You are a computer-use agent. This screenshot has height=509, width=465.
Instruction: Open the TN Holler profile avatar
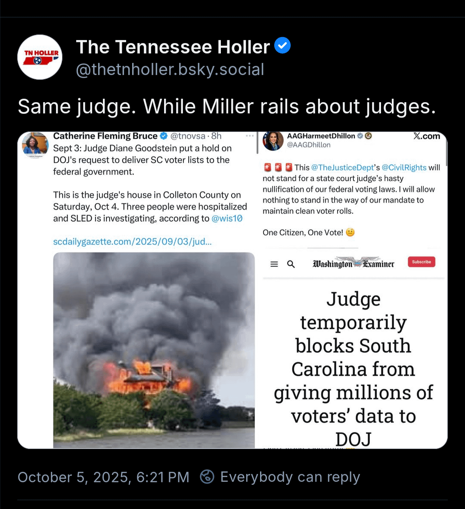(x=40, y=57)
